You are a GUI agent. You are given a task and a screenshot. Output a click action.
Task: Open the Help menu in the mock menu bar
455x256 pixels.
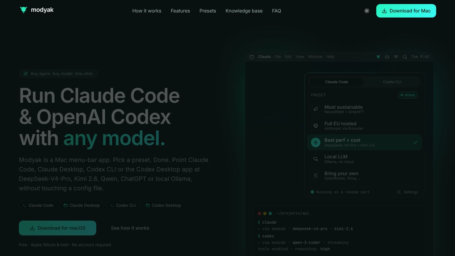point(330,57)
